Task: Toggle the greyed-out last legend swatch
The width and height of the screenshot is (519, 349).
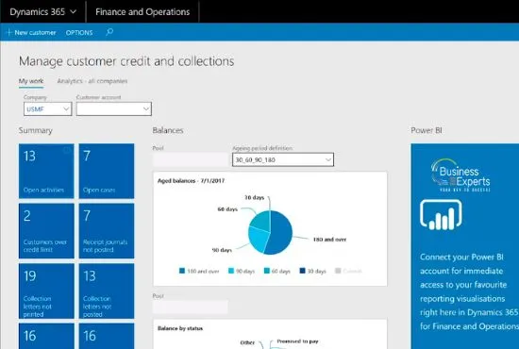Action: 338,271
